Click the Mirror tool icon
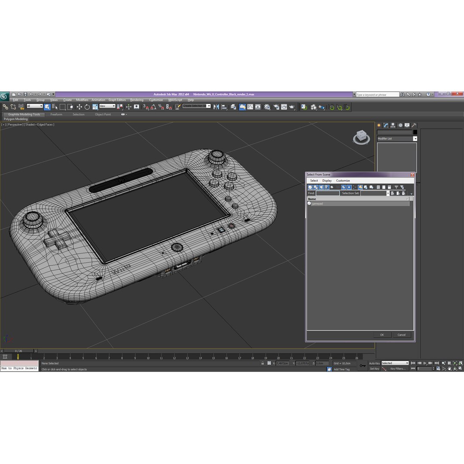The height and width of the screenshot is (464, 464). (x=216, y=107)
